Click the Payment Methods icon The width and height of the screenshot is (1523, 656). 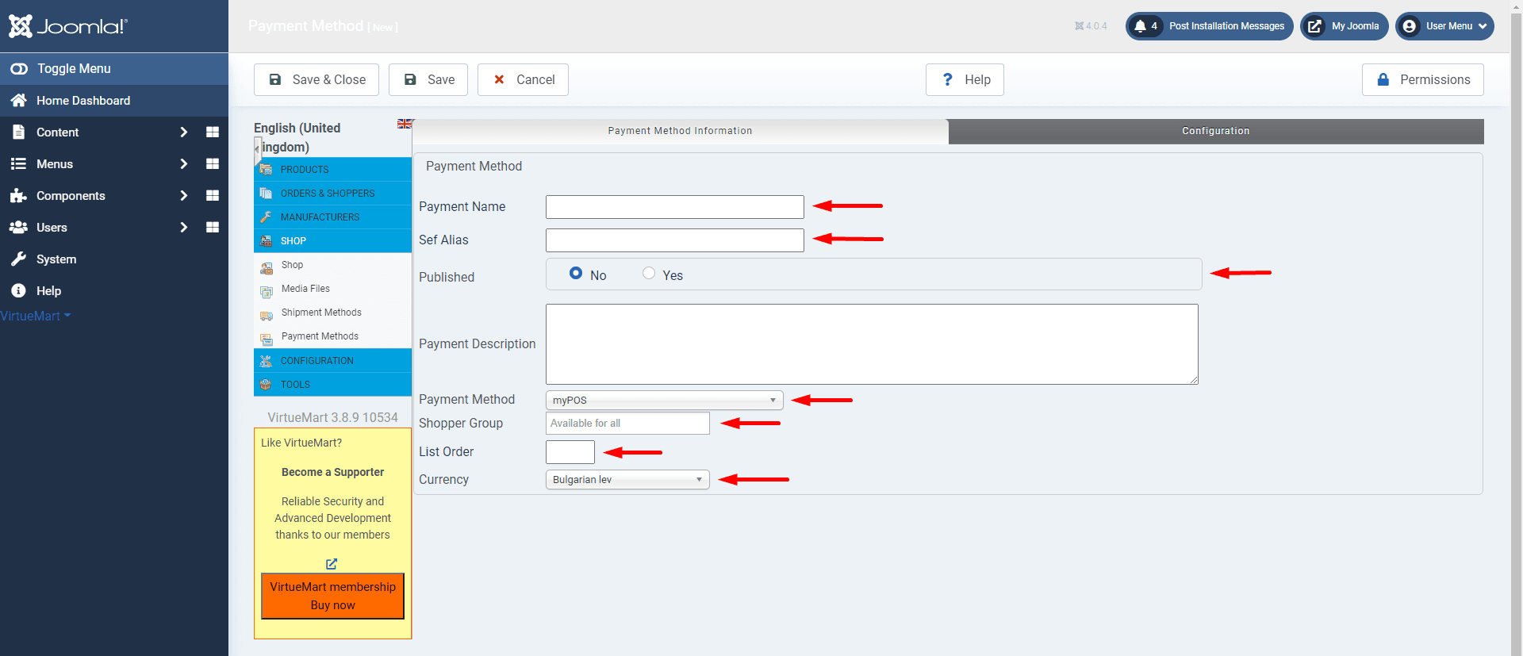pyautogui.click(x=267, y=339)
